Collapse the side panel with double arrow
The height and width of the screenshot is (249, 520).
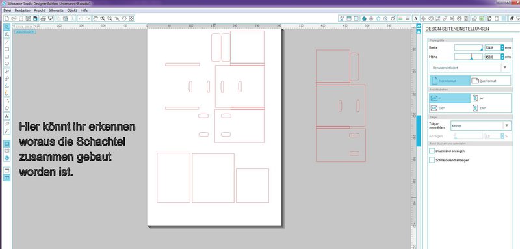(x=419, y=26)
